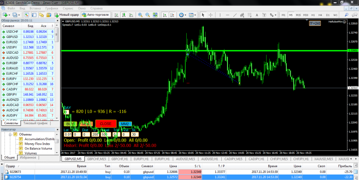This screenshot has height=180, width=359.
Task: Open the periodicity clock icon
Action: [x=182, y=15]
